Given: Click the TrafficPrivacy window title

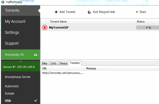Looking at the screenshot, I should tap(14, 2).
